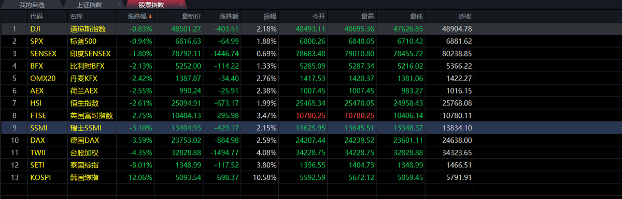Image resolution: width=622 pixels, height=199 pixels.
Task: Click row number 13
Action: (x=15, y=177)
